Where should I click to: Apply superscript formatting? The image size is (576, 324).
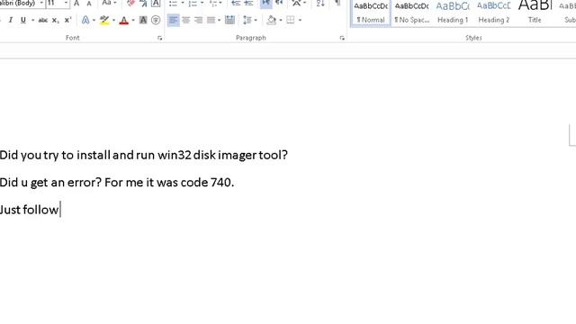pos(68,20)
